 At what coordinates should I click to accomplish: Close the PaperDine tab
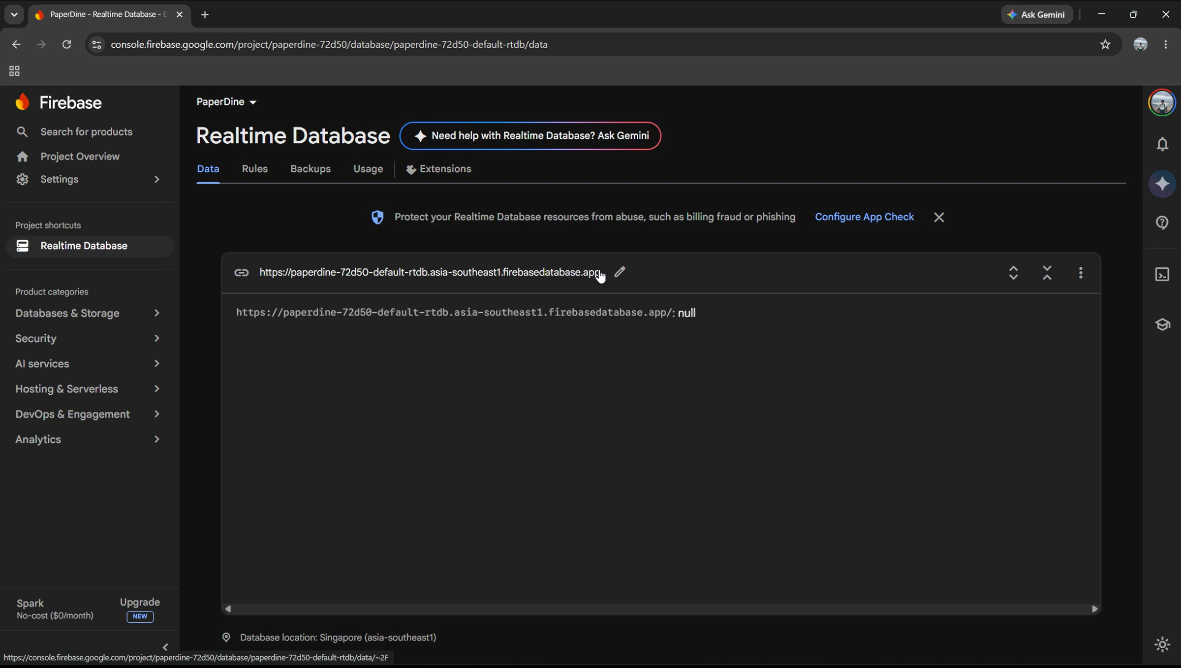180,14
